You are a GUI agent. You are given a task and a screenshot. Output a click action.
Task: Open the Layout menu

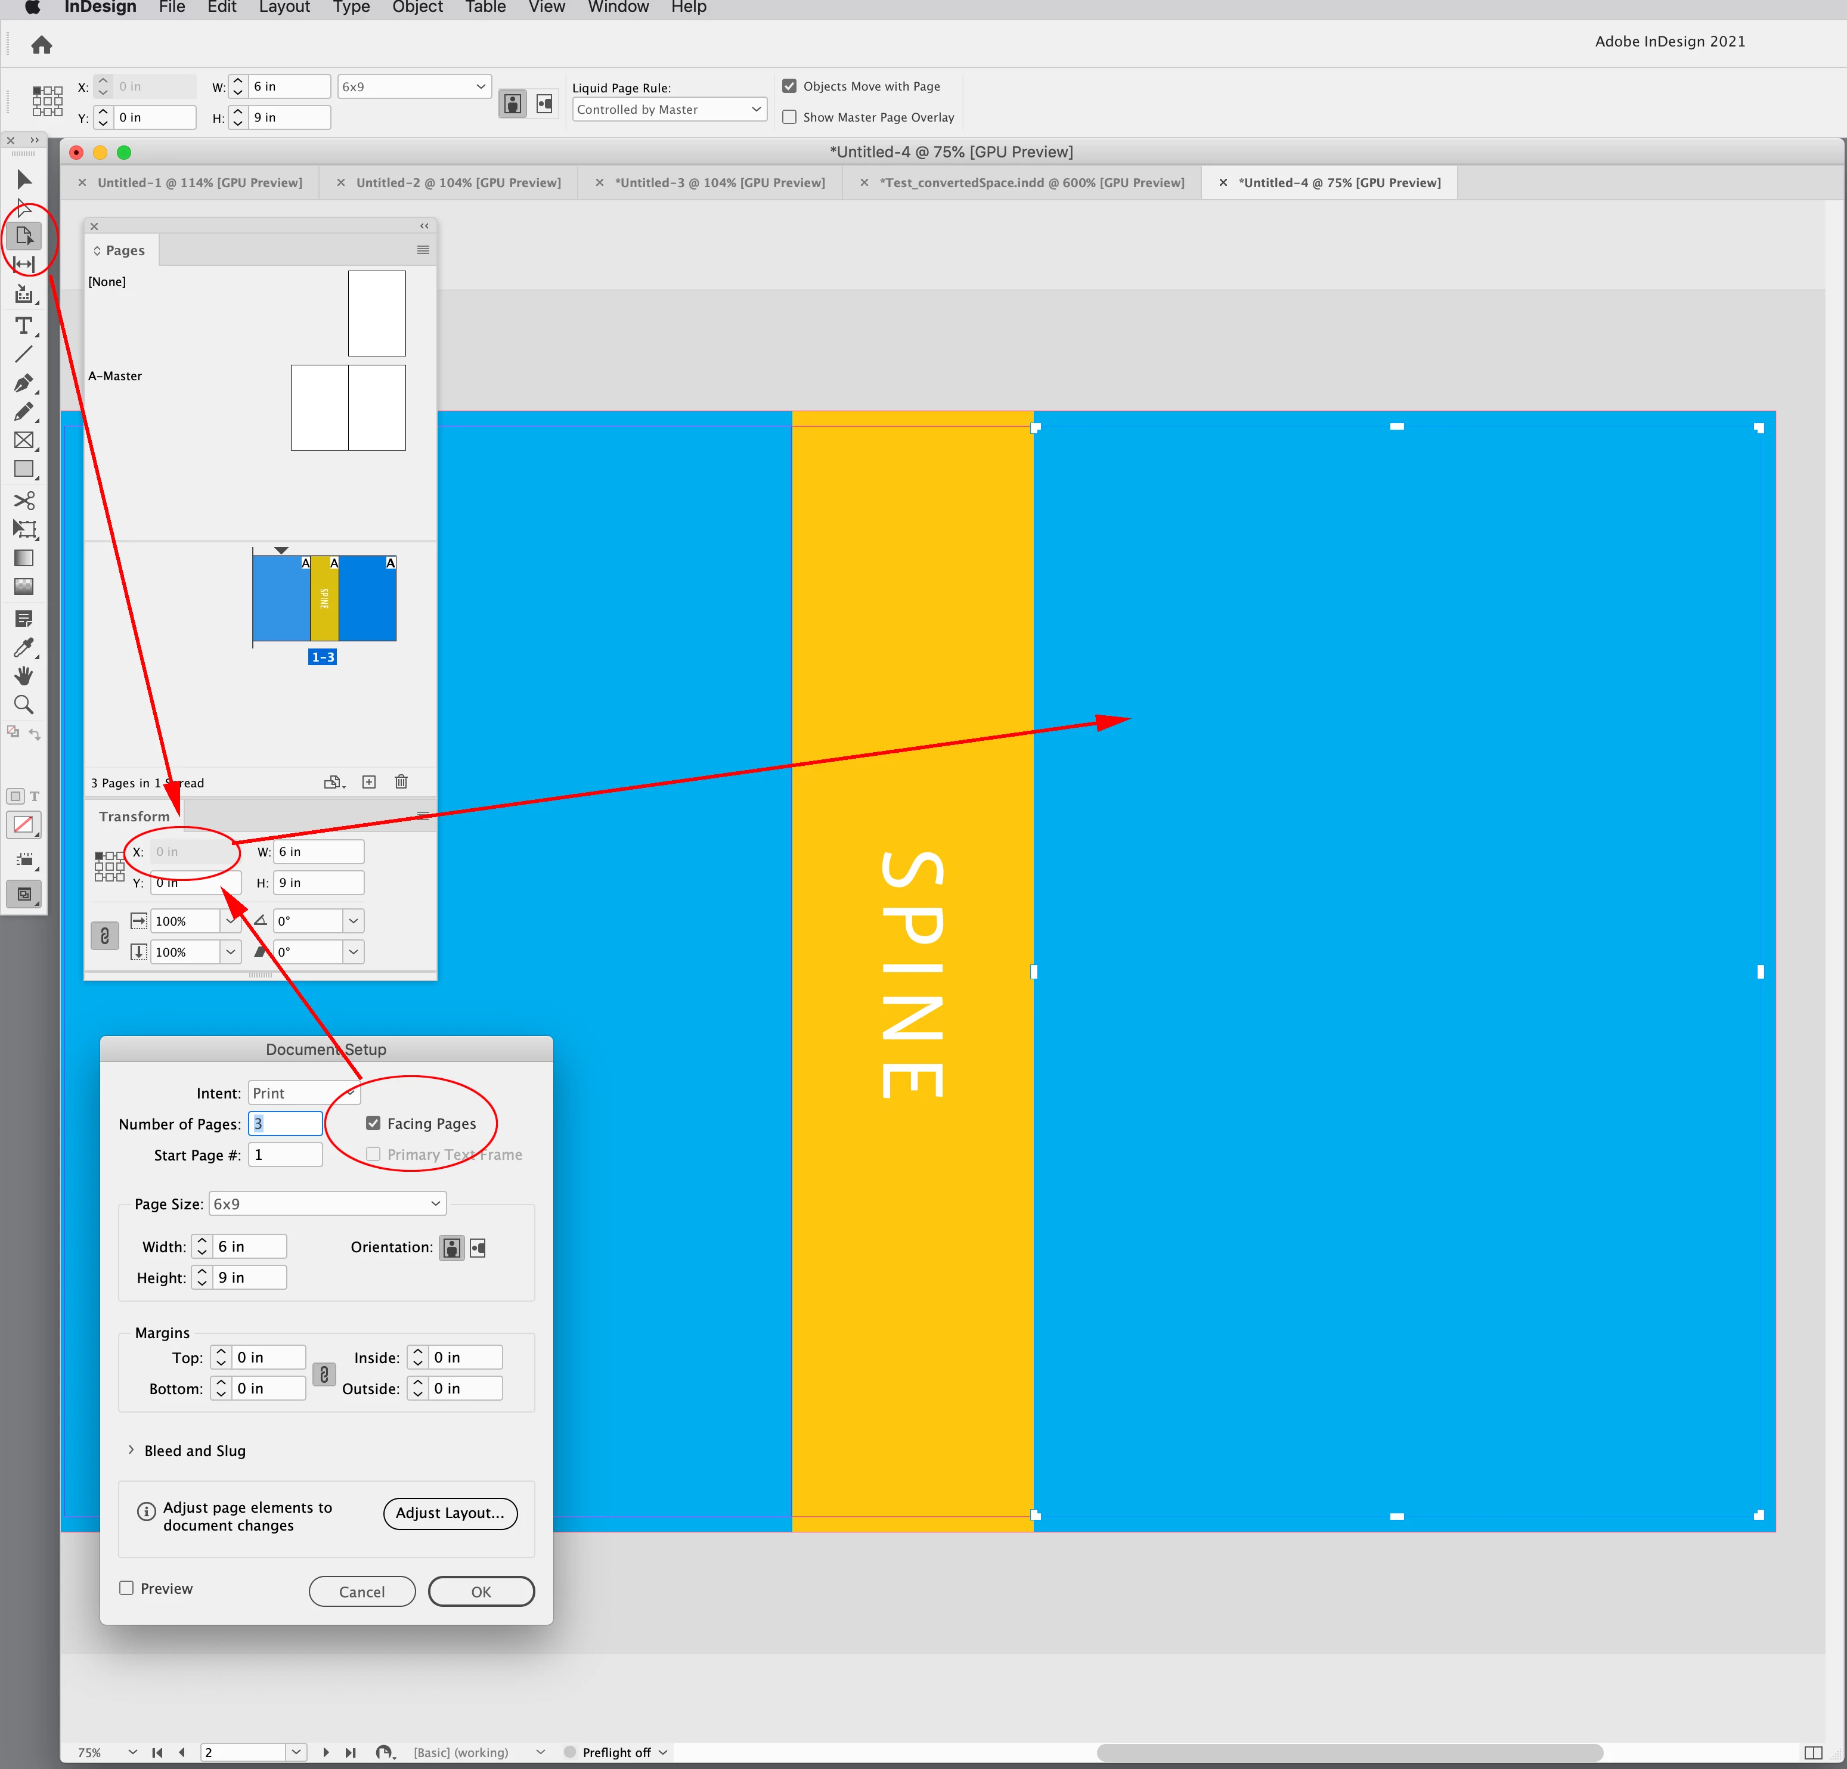[x=284, y=8]
